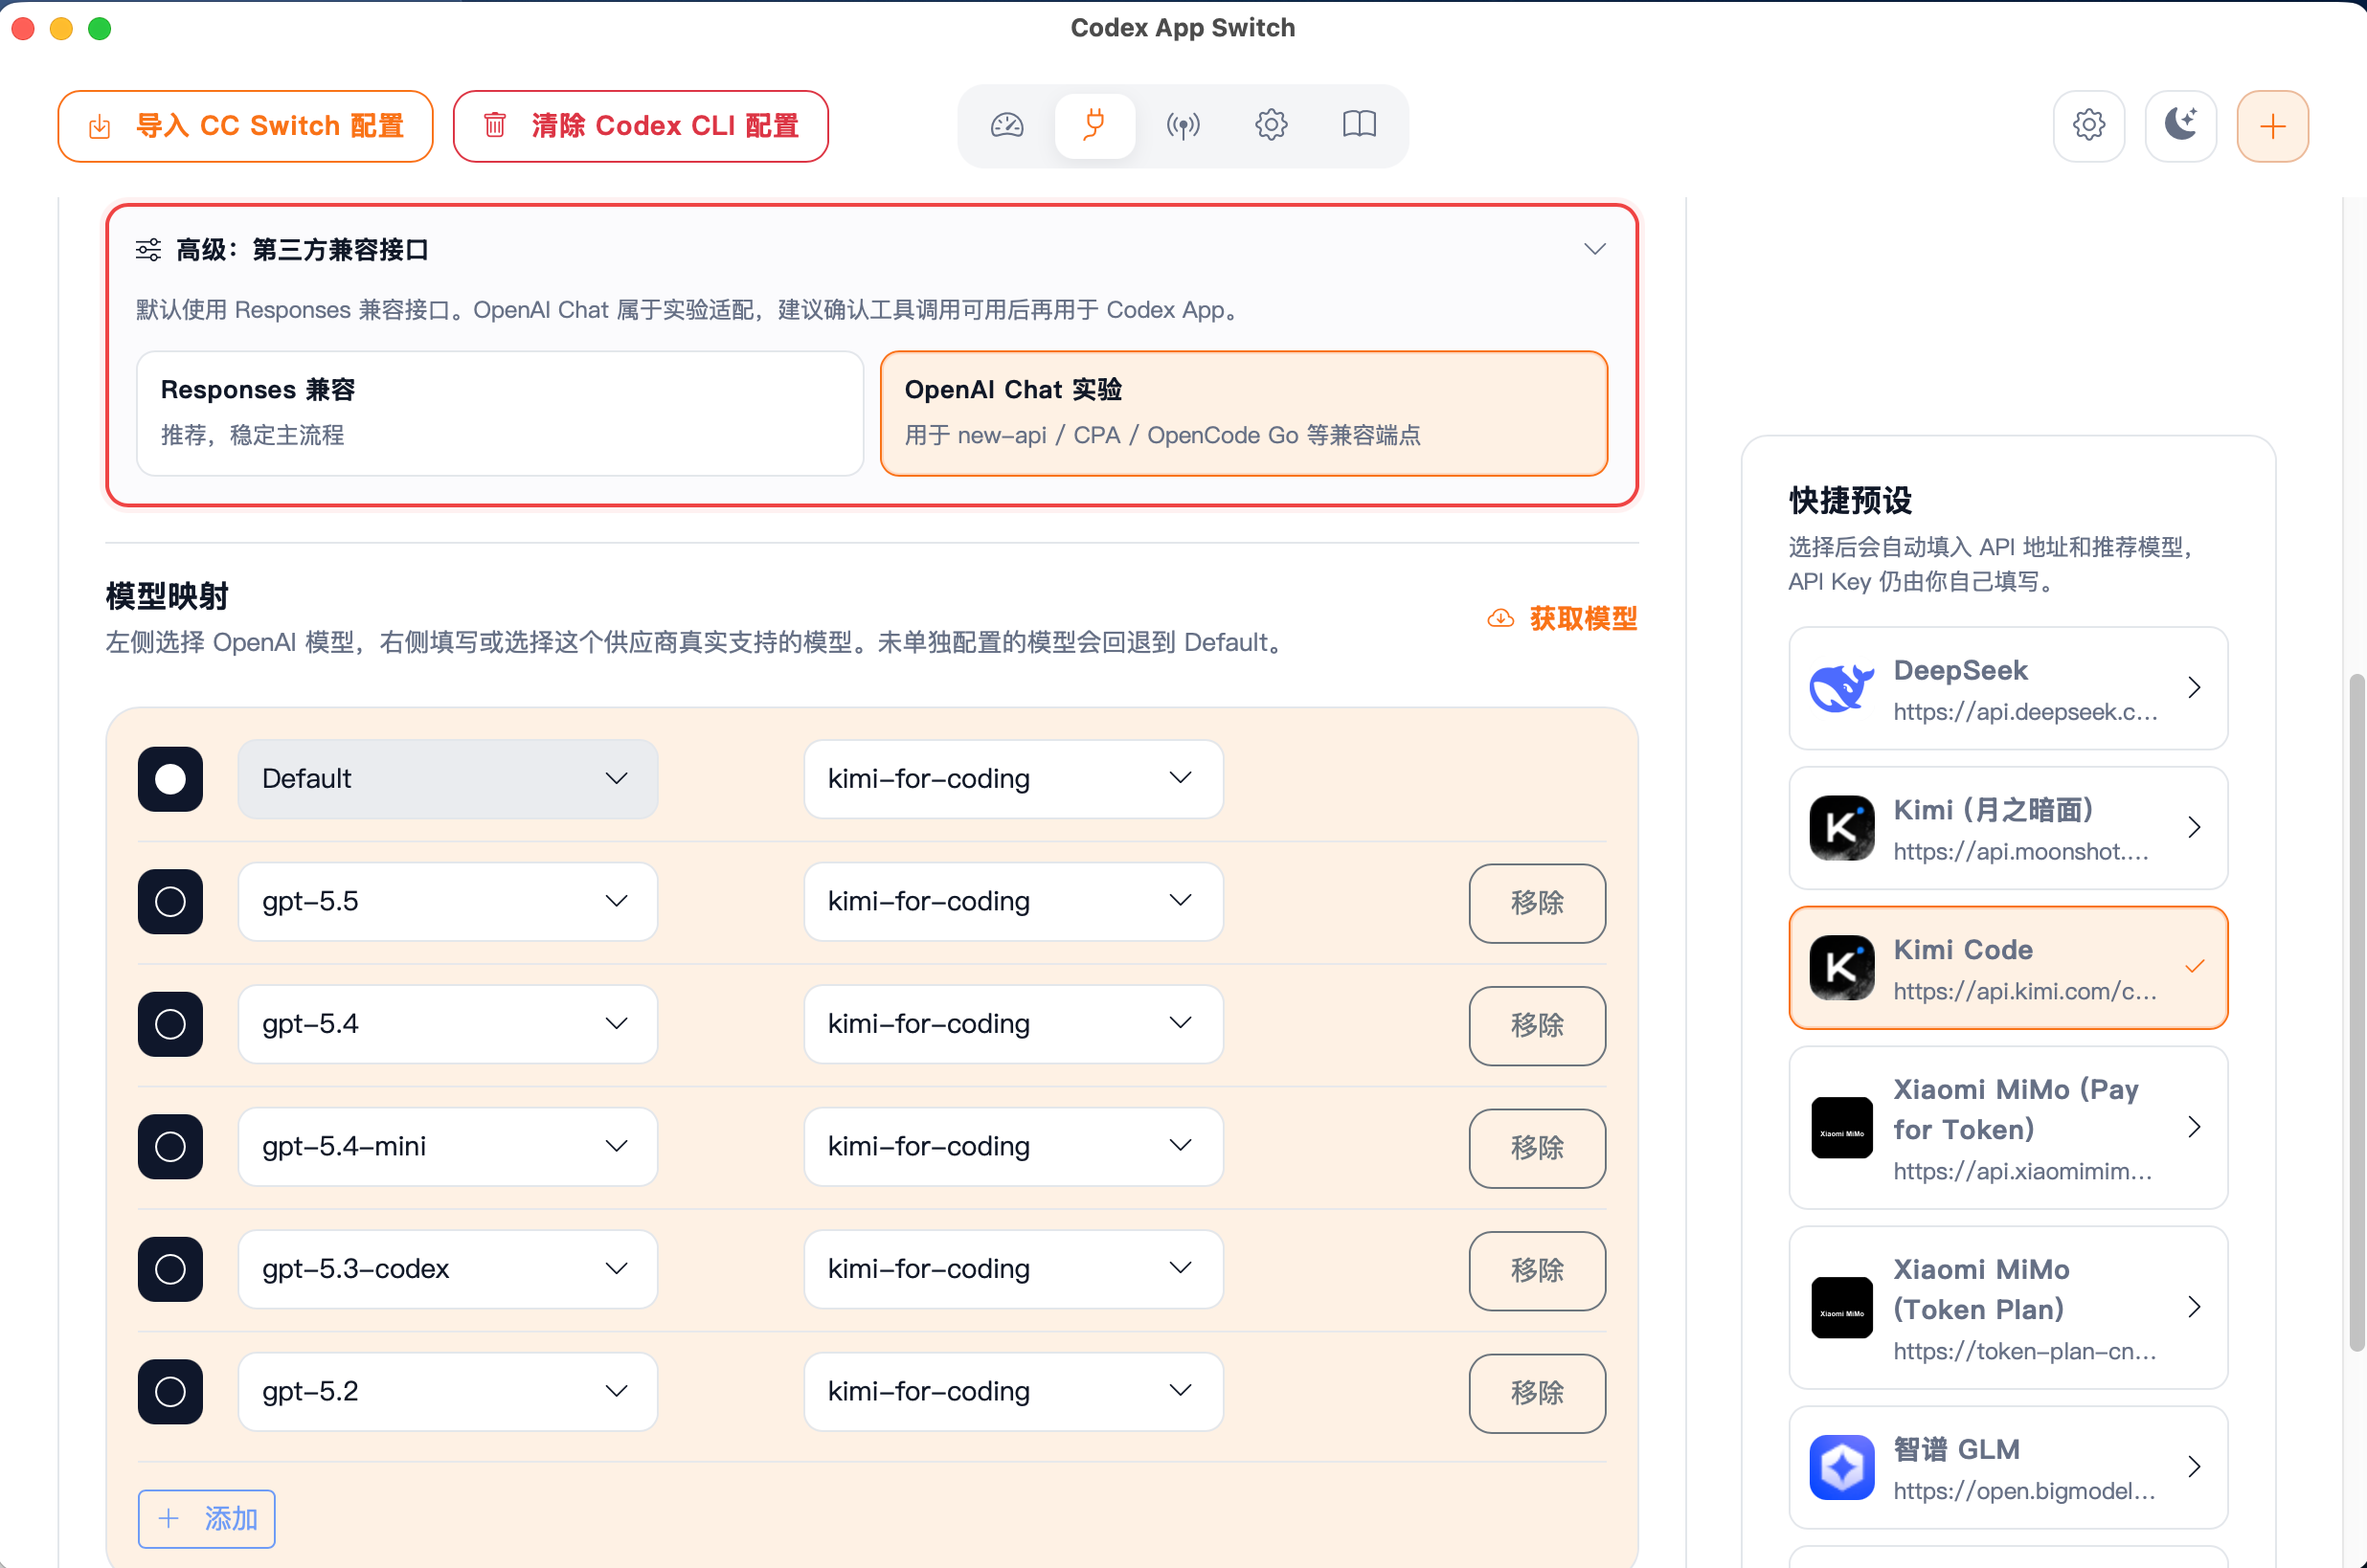
Task: Click 移除 for the gpt-5.4 mapping
Action: click(1538, 1026)
